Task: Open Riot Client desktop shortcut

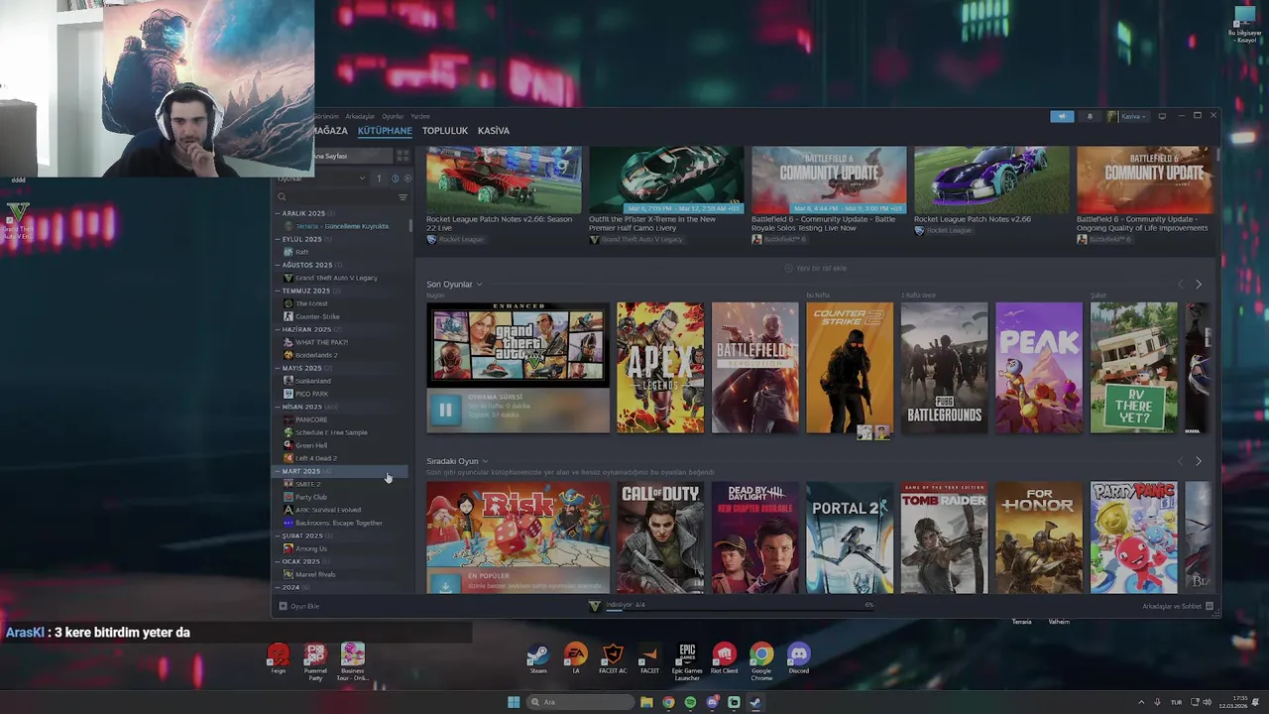Action: pyautogui.click(x=725, y=659)
